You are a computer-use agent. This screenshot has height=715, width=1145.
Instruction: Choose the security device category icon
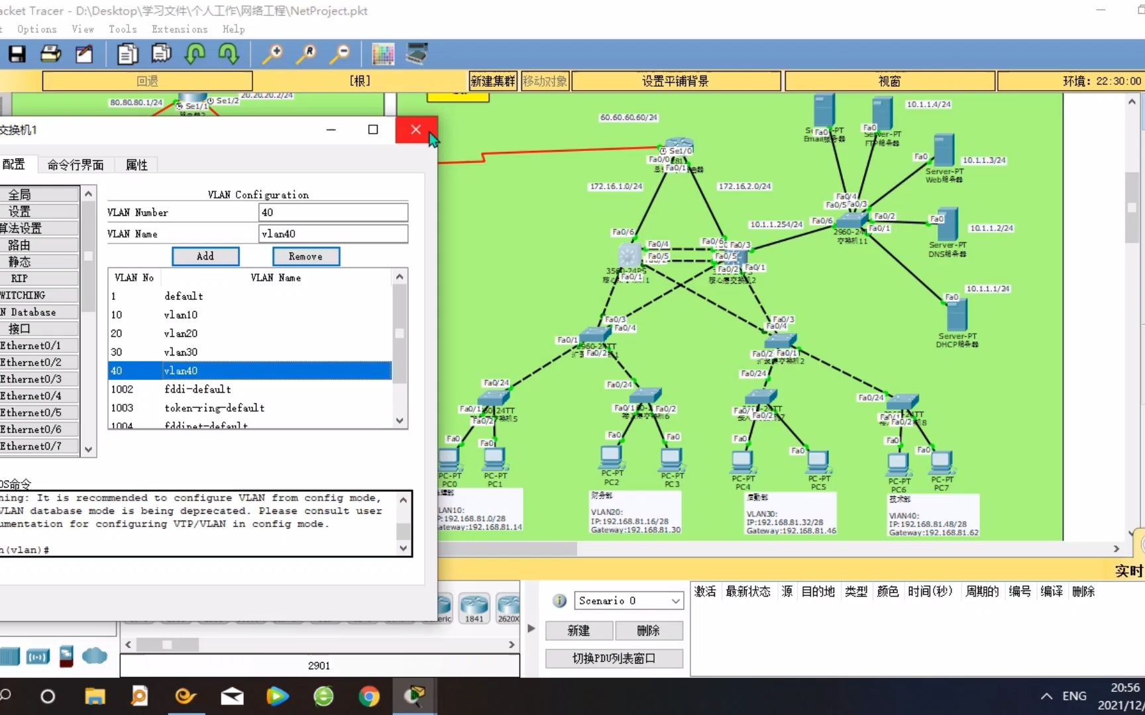[66, 657]
